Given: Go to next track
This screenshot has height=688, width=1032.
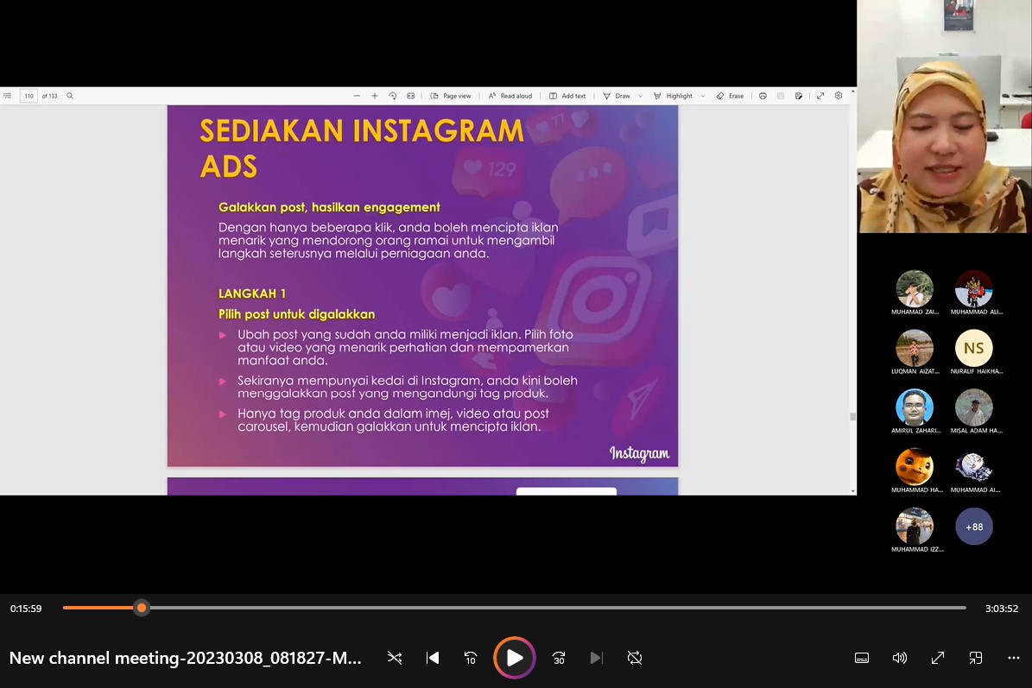Looking at the screenshot, I should [x=596, y=658].
